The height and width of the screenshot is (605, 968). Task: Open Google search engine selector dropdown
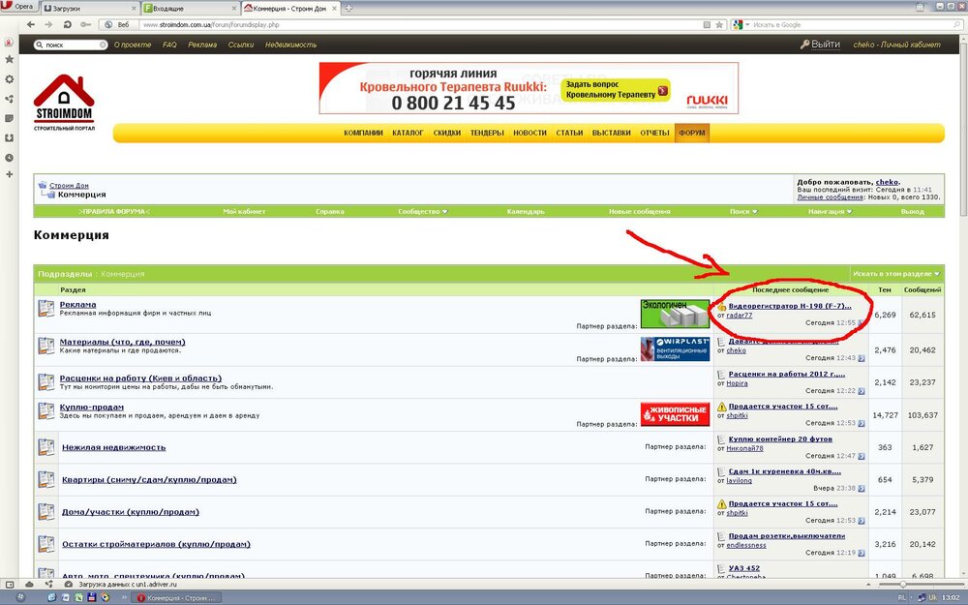coord(741,25)
